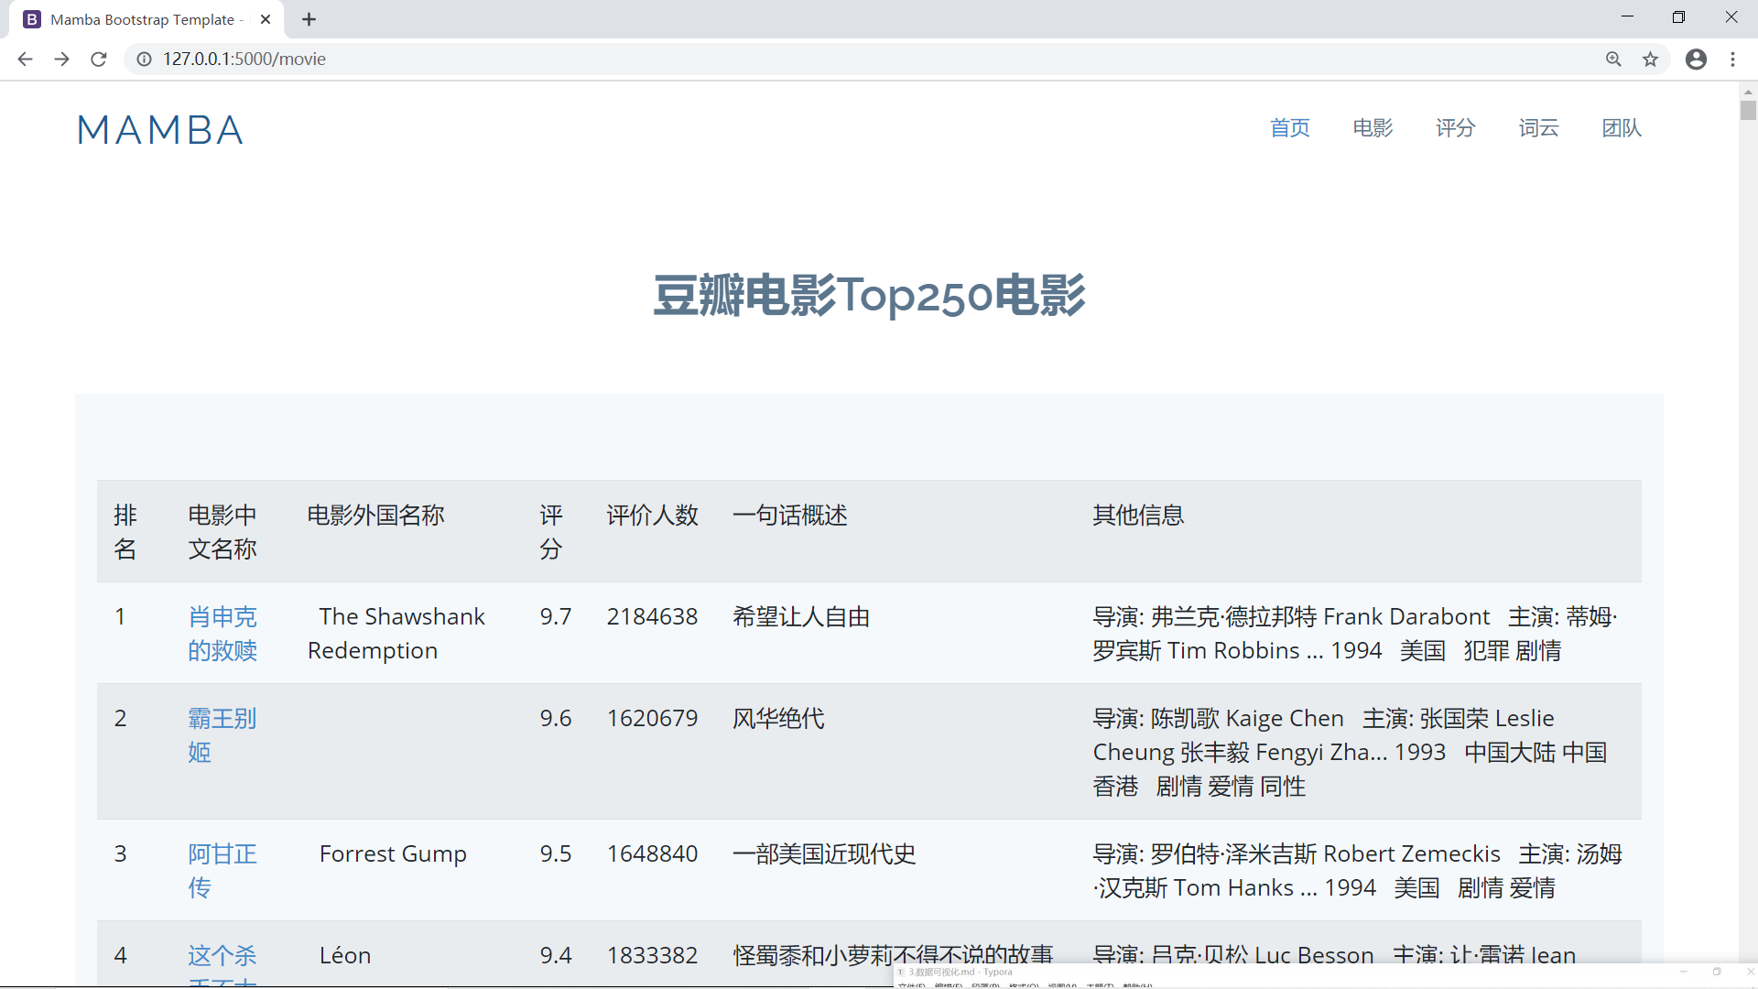
Task: Reload the page with refresh icon
Action: [x=99, y=60]
